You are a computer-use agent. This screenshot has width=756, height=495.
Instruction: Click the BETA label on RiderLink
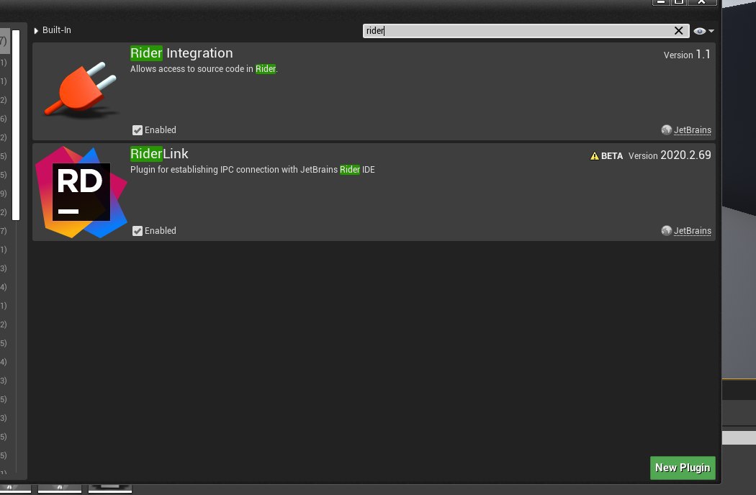[612, 155]
